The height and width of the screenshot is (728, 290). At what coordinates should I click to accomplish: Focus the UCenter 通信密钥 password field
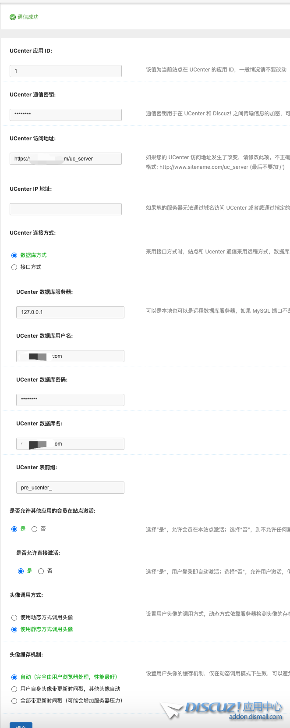click(x=66, y=115)
